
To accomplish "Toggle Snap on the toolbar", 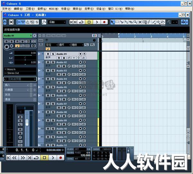I will [183, 22].
